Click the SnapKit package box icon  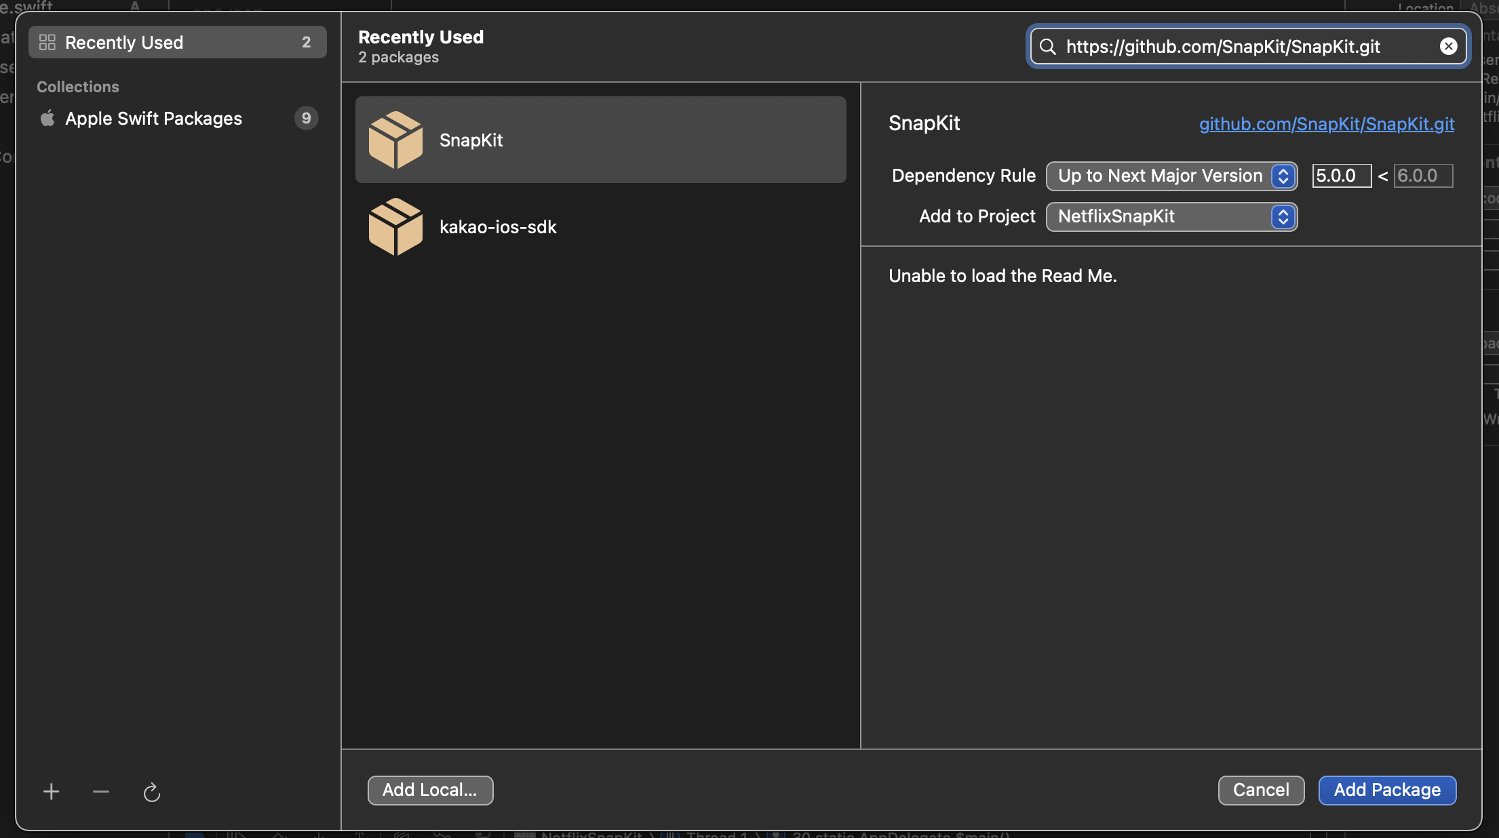[x=395, y=140]
